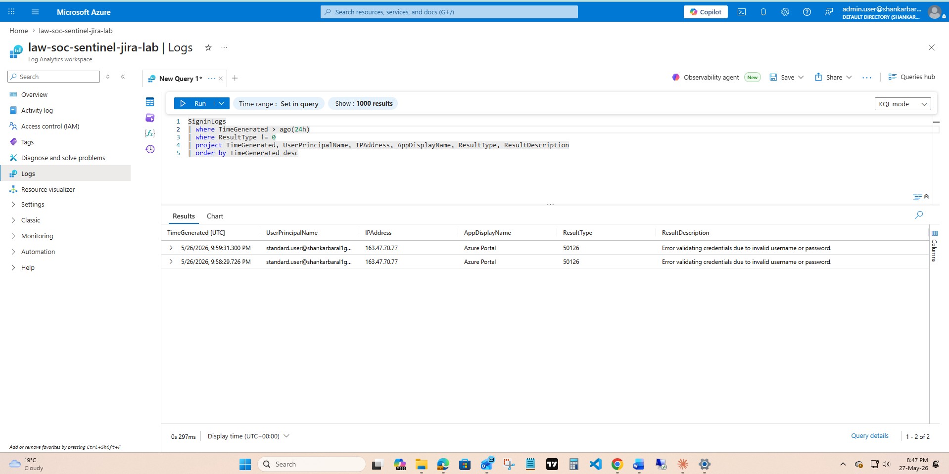Open Copilot in the top bar
949x474 pixels.
coord(706,12)
